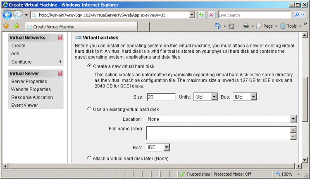Image resolution: width=310 pixels, height=179 pixels.
Task: Expand the Home button dropdown arrow
Action: pyautogui.click(x=224, y=26)
